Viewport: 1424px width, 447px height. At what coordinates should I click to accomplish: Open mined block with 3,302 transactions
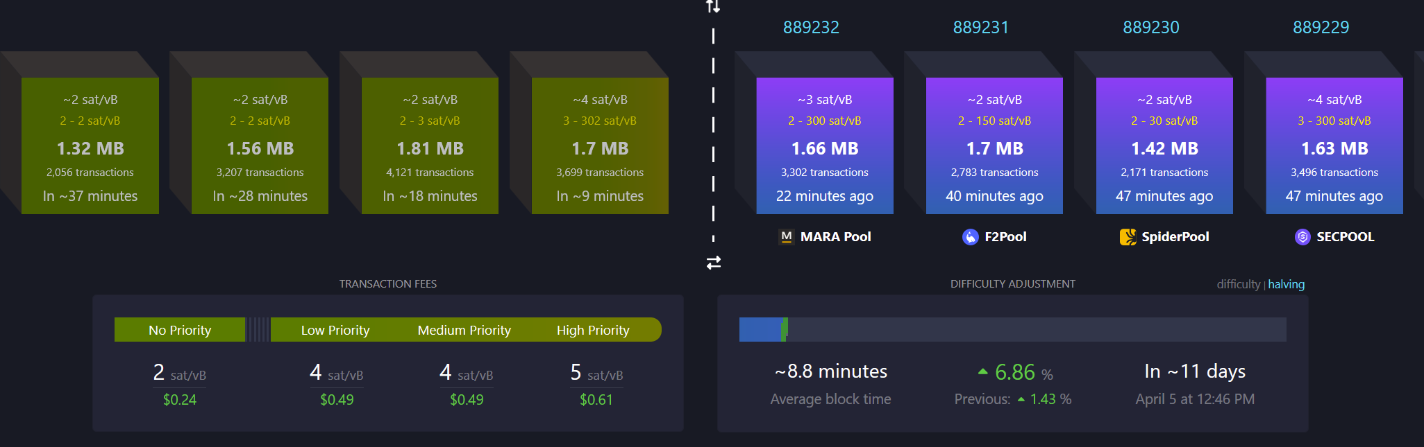tap(825, 146)
